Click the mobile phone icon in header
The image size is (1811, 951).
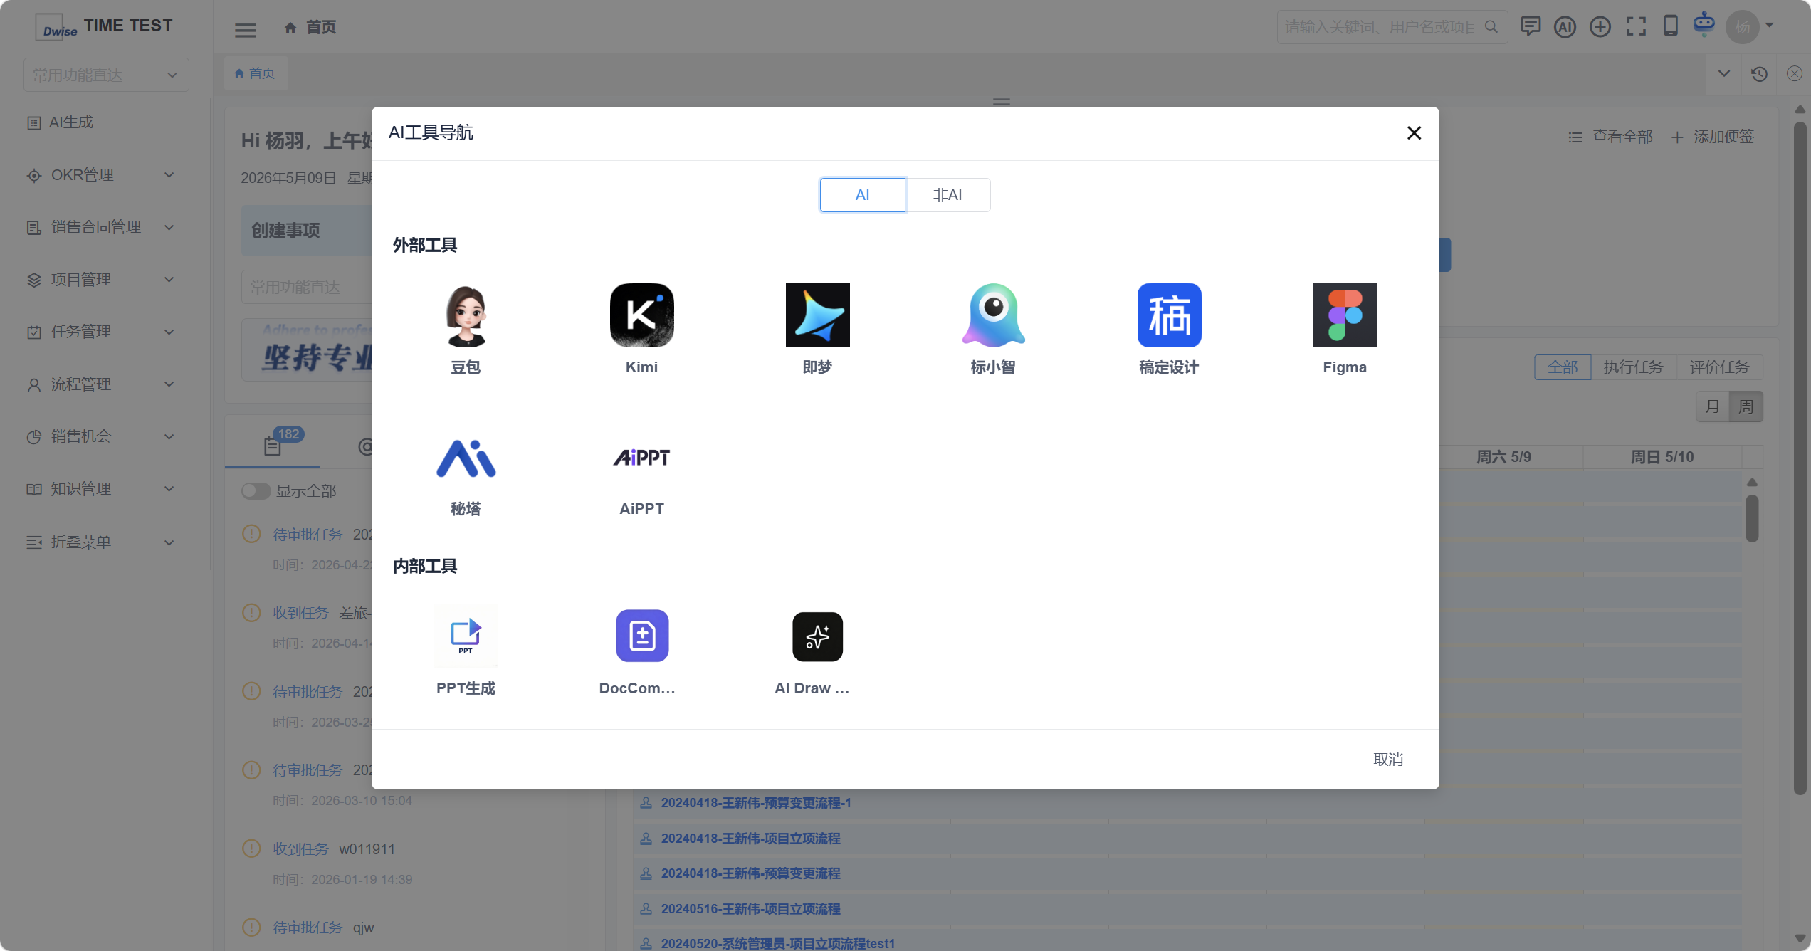click(x=1670, y=26)
